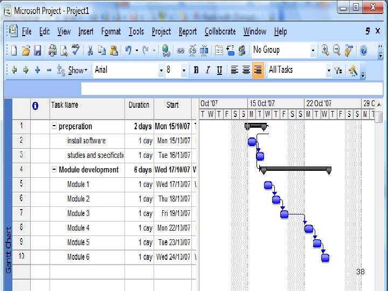Select row 5 header
This screenshot has width=388, height=291.
click(x=21, y=184)
